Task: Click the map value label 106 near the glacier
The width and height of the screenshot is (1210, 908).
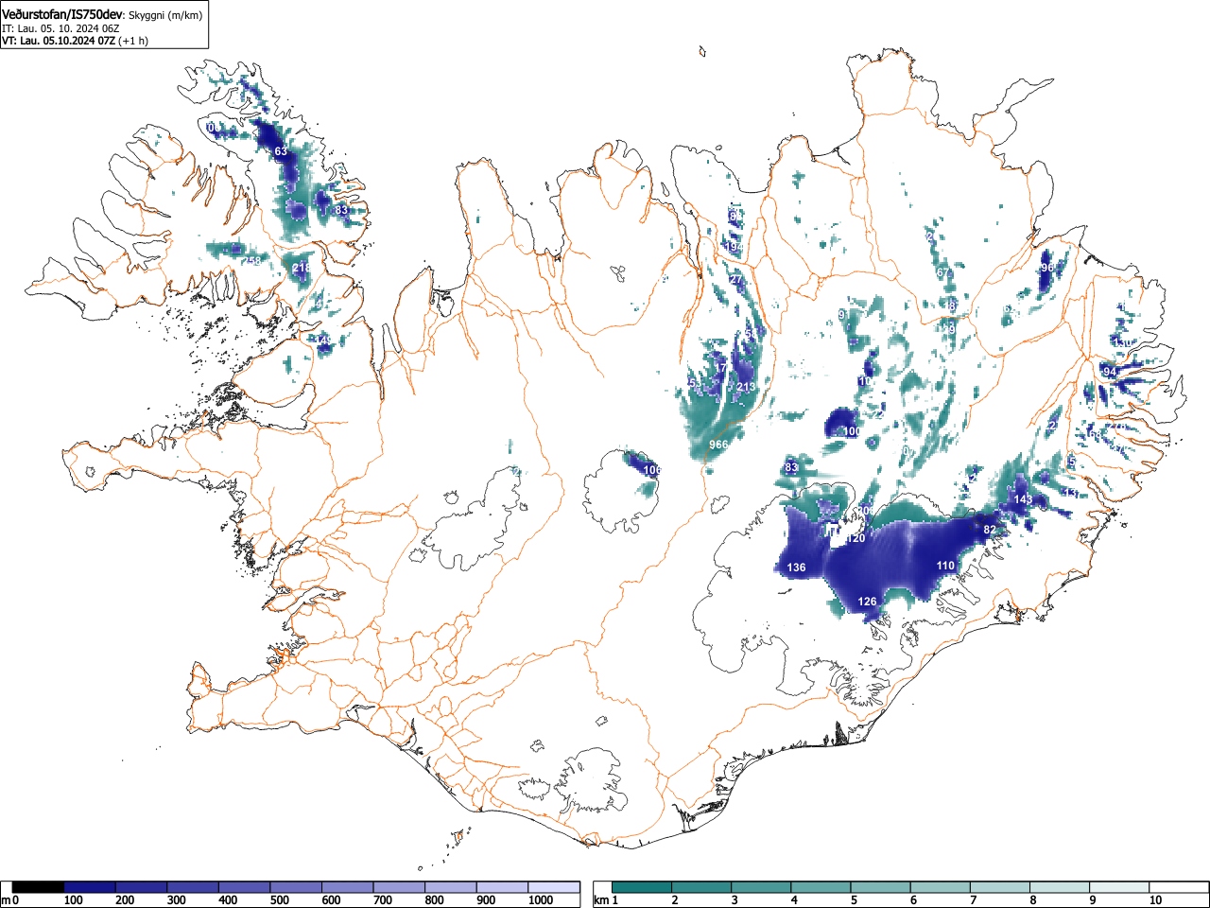Action: click(x=652, y=470)
